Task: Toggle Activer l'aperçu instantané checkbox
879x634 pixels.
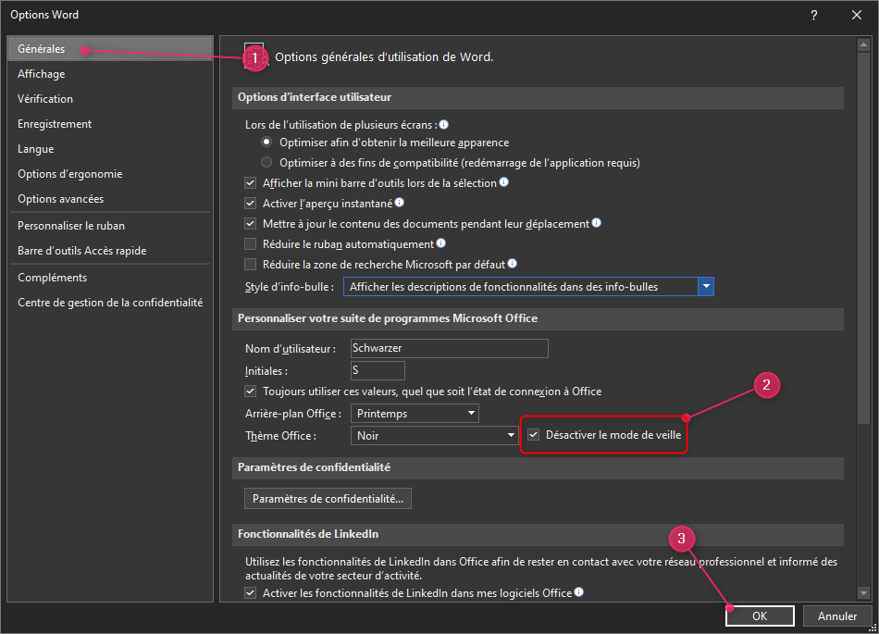Action: (x=250, y=203)
